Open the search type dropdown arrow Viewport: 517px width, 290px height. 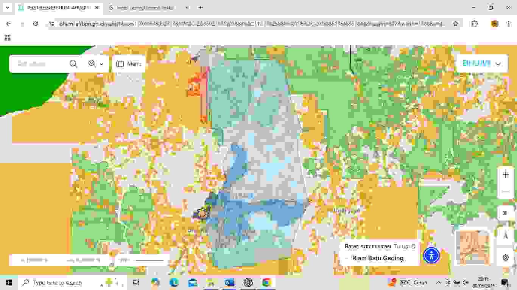pyautogui.click(x=101, y=64)
